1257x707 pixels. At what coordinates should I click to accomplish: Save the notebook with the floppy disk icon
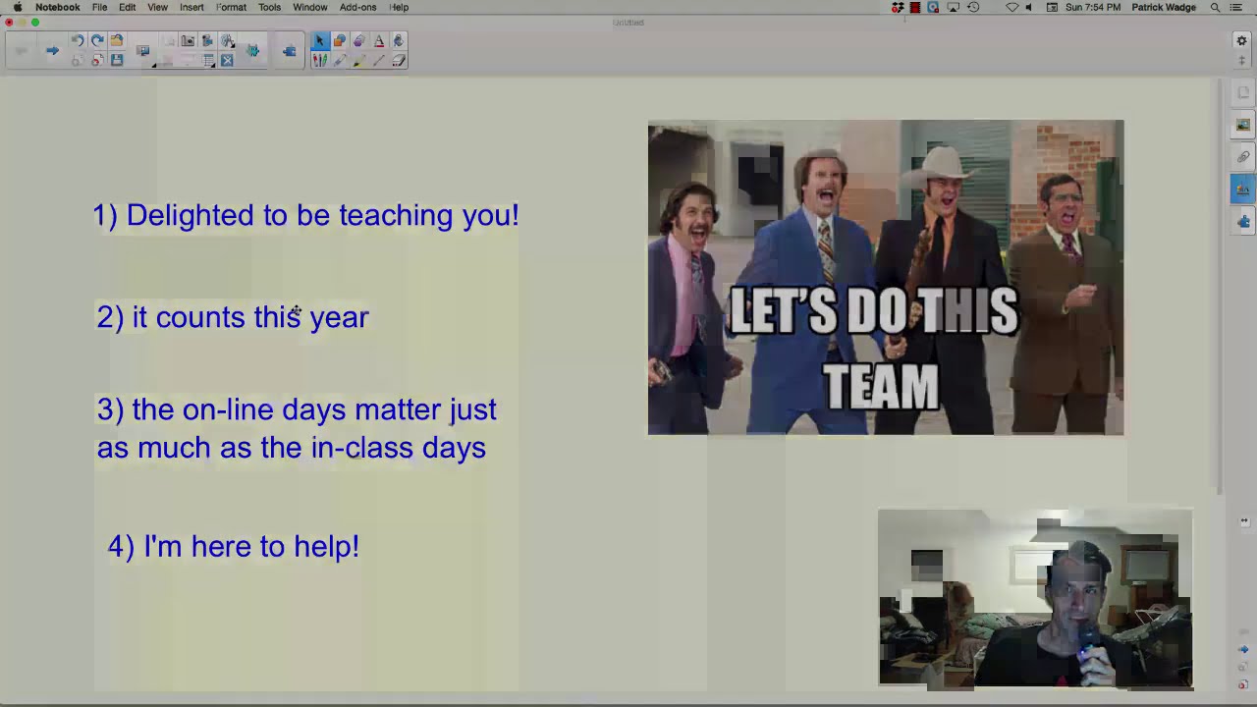pos(117,60)
